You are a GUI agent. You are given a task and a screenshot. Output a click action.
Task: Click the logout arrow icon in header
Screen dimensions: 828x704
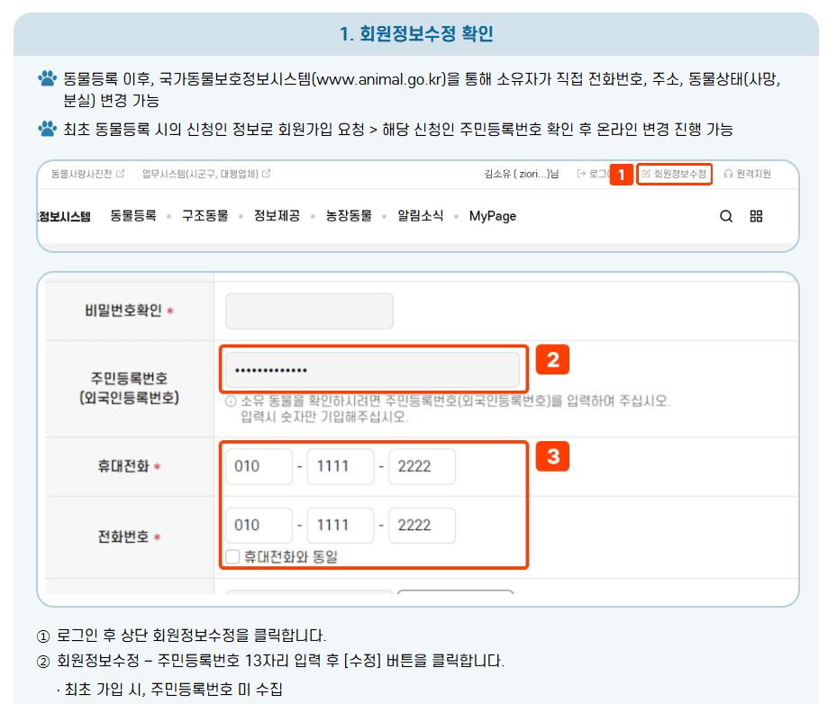579,175
